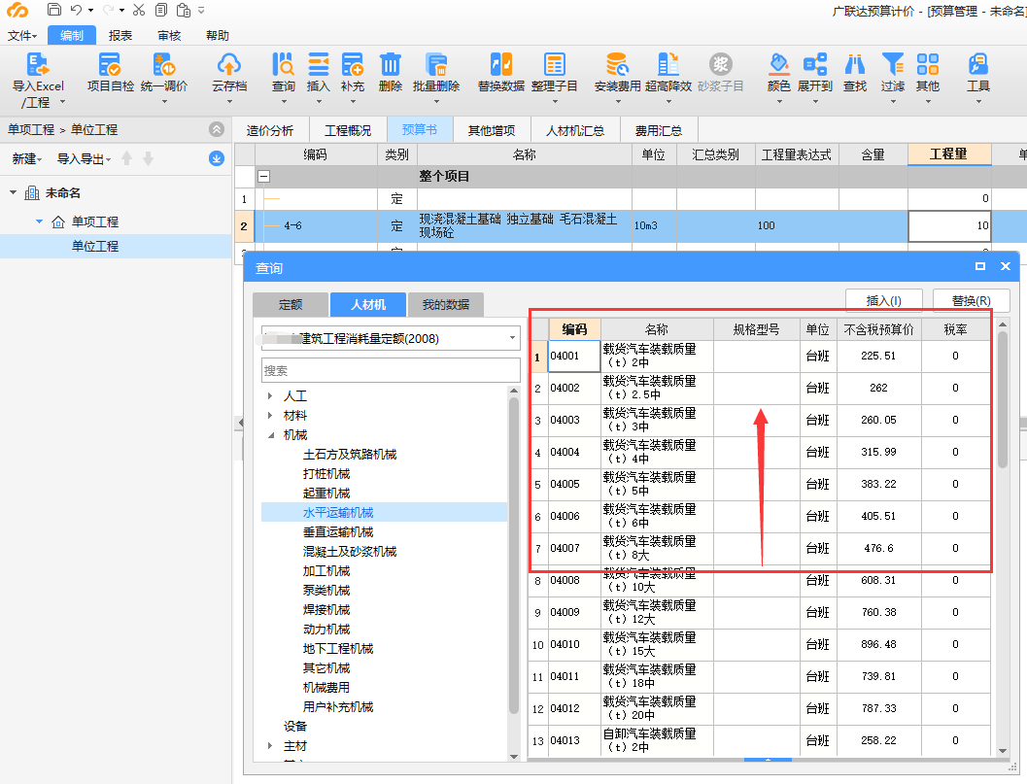
Task: Switch to the 报表 ribbon tab
Action: tap(120, 35)
